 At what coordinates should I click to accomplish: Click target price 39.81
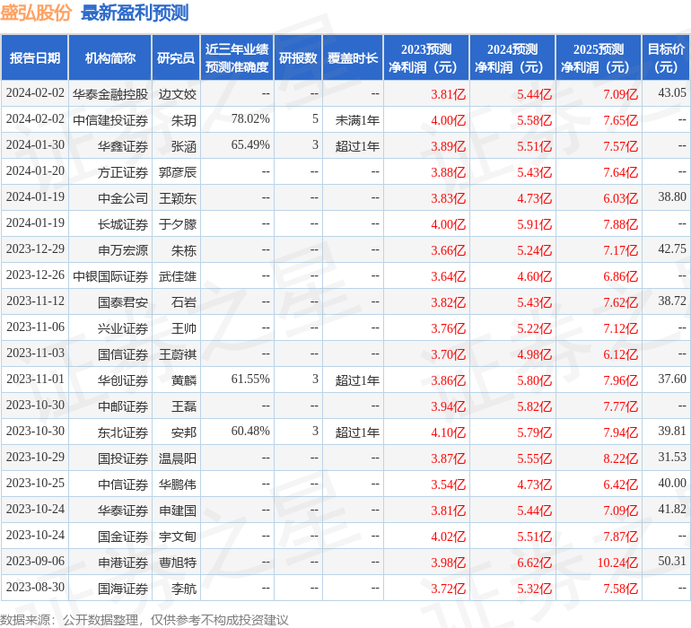672,431
